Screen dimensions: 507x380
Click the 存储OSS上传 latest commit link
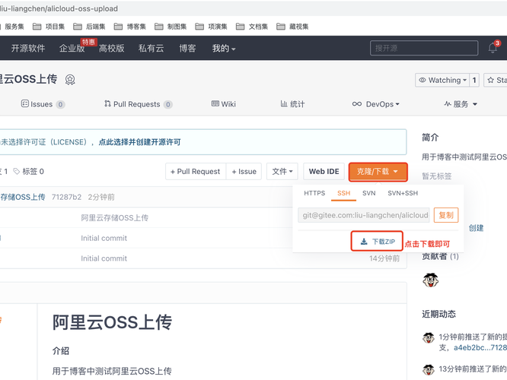coord(23,197)
